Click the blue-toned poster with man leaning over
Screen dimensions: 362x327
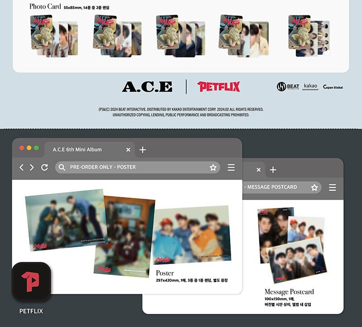point(66,220)
